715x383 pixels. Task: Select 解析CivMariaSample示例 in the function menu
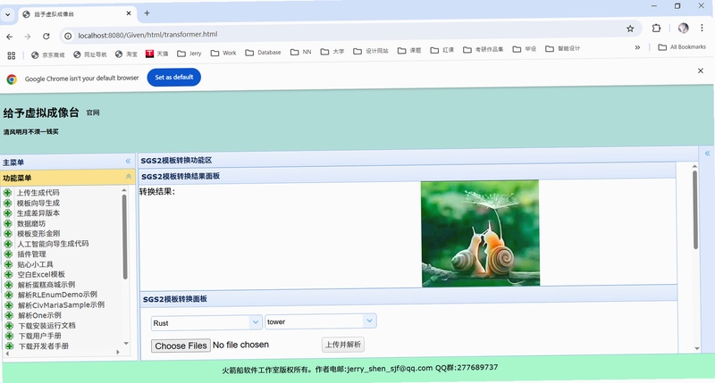tap(61, 305)
